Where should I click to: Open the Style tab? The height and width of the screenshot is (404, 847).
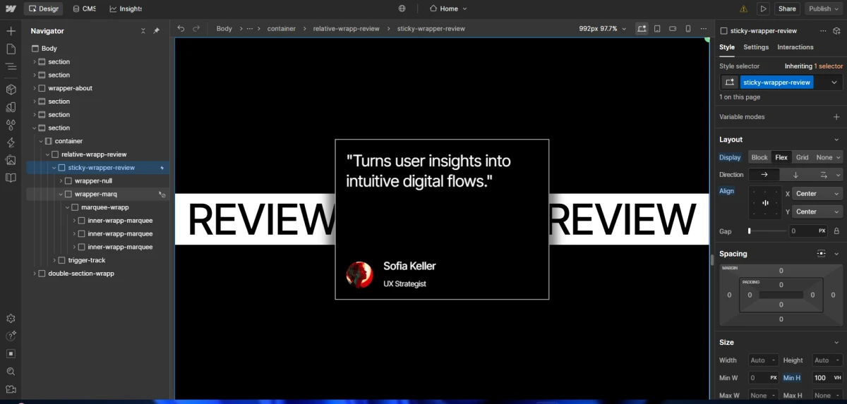pyautogui.click(x=727, y=47)
